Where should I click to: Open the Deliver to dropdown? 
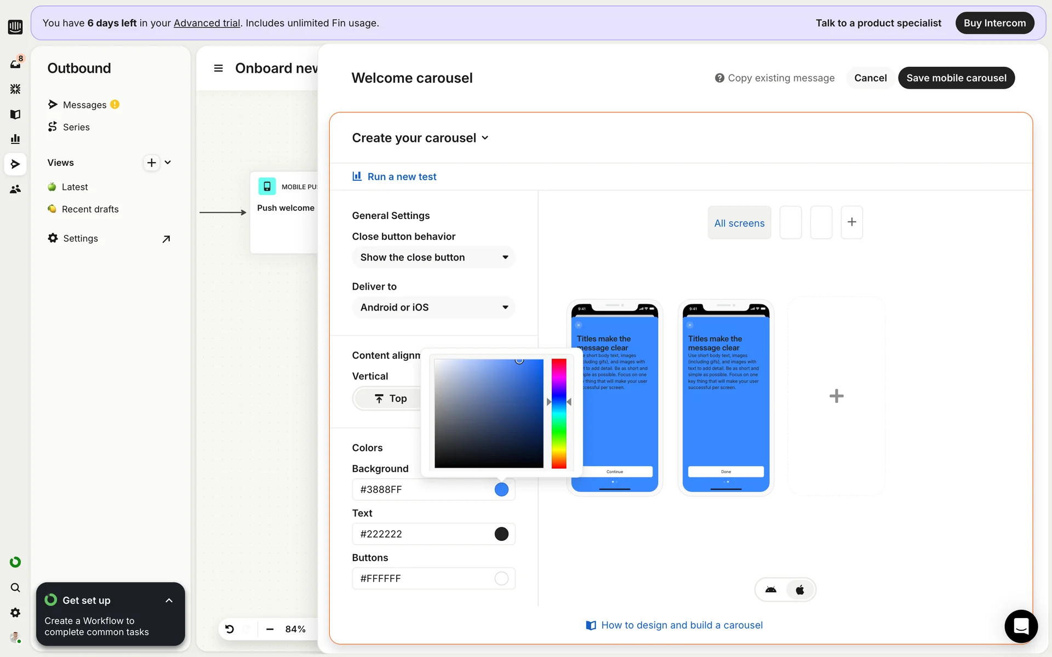(x=433, y=307)
